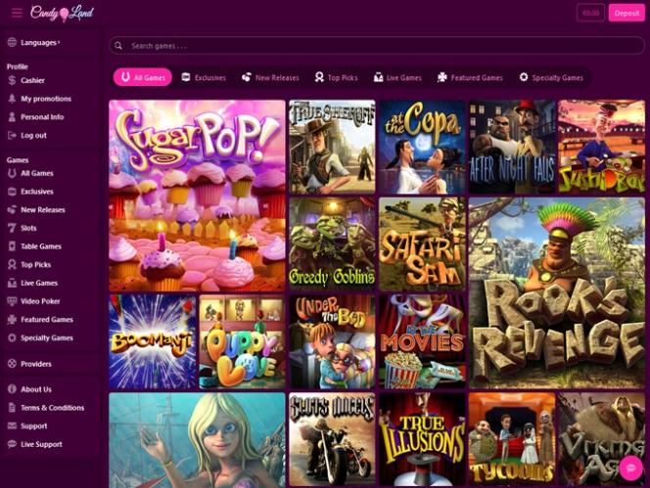
Task: Click the My promotions gift icon
Action: point(12,99)
